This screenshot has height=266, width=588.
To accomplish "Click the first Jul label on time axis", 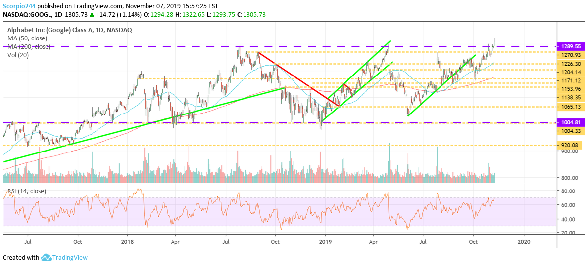I will pos(28,242).
